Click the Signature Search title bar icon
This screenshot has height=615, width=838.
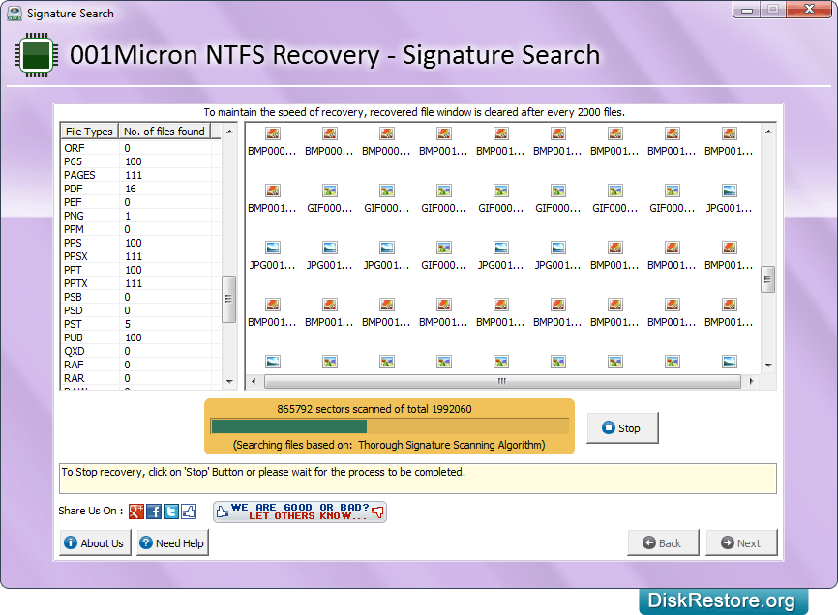point(15,14)
